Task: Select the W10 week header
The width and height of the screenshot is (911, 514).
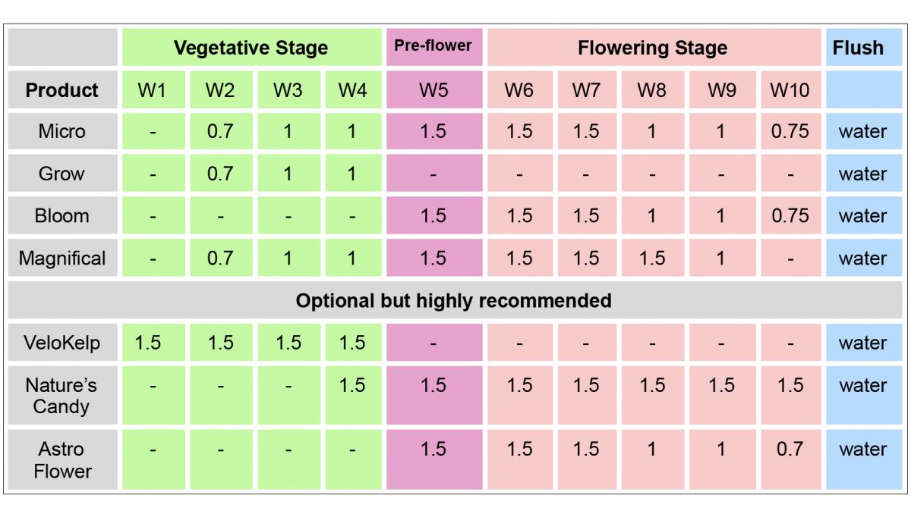Action: 790,90
